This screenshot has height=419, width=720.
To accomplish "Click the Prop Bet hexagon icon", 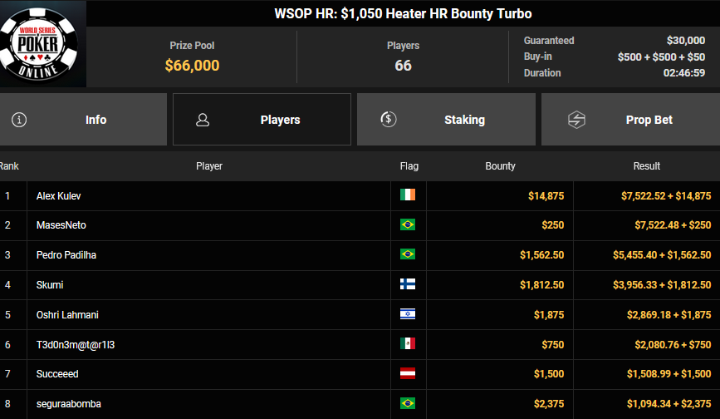I will [576, 120].
